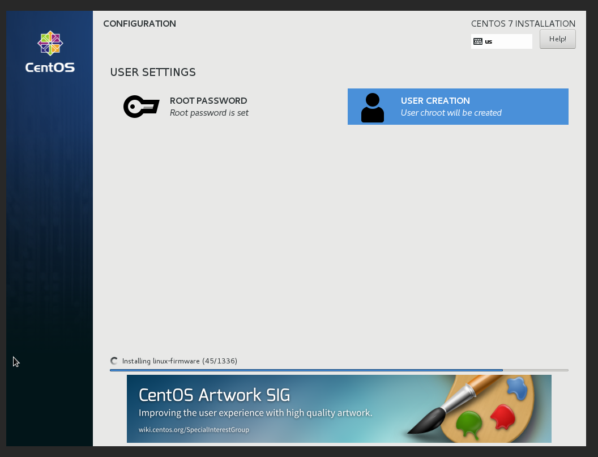The image size is (598, 457).
Task: Click wiki.centos.org/SpecialInterestGroup link text
Action: tap(194, 430)
